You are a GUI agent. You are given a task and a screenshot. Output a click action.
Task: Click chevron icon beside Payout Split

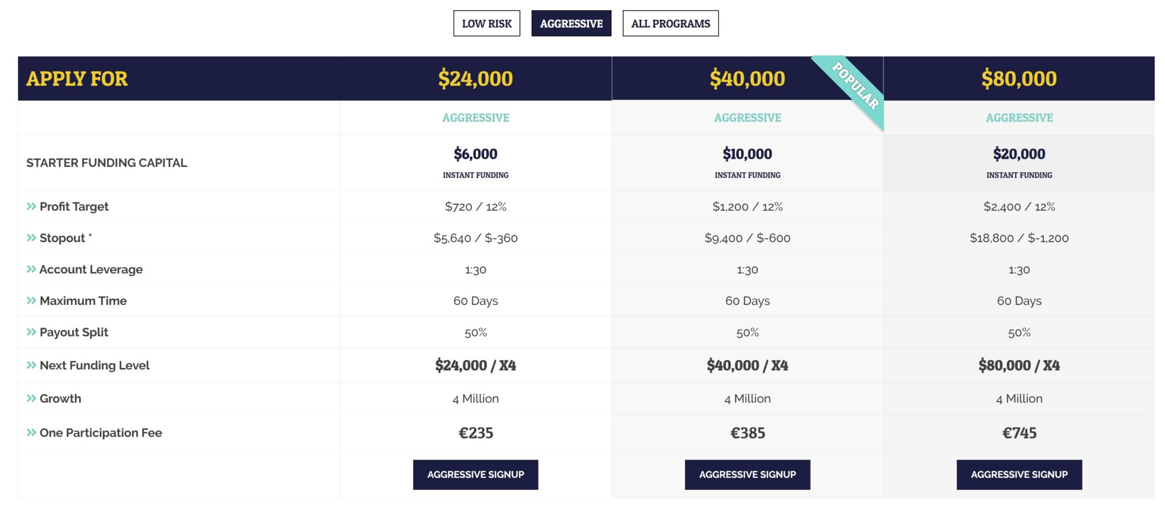click(x=31, y=332)
